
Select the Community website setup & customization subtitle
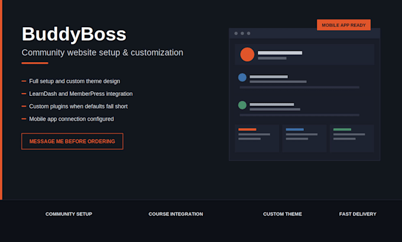[x=102, y=53]
